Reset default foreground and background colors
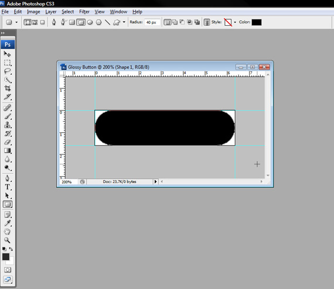 [4, 249]
